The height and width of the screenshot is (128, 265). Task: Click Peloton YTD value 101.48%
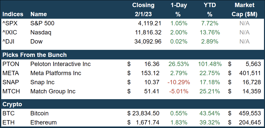coord(210,64)
